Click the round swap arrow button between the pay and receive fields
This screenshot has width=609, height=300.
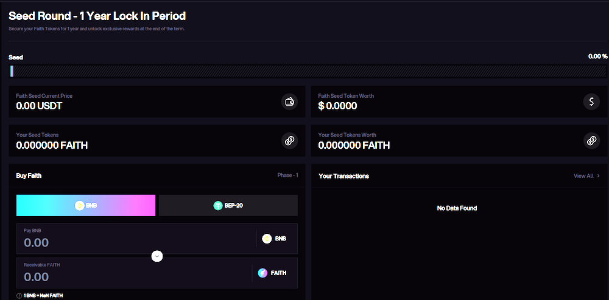coord(157,256)
